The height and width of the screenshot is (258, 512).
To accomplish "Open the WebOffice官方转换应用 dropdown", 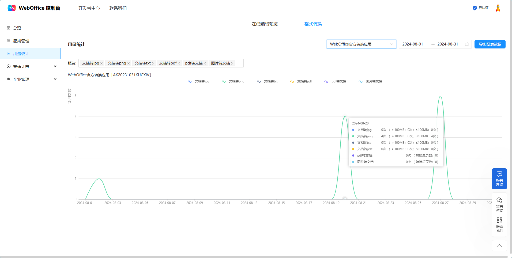I will 361,44.
